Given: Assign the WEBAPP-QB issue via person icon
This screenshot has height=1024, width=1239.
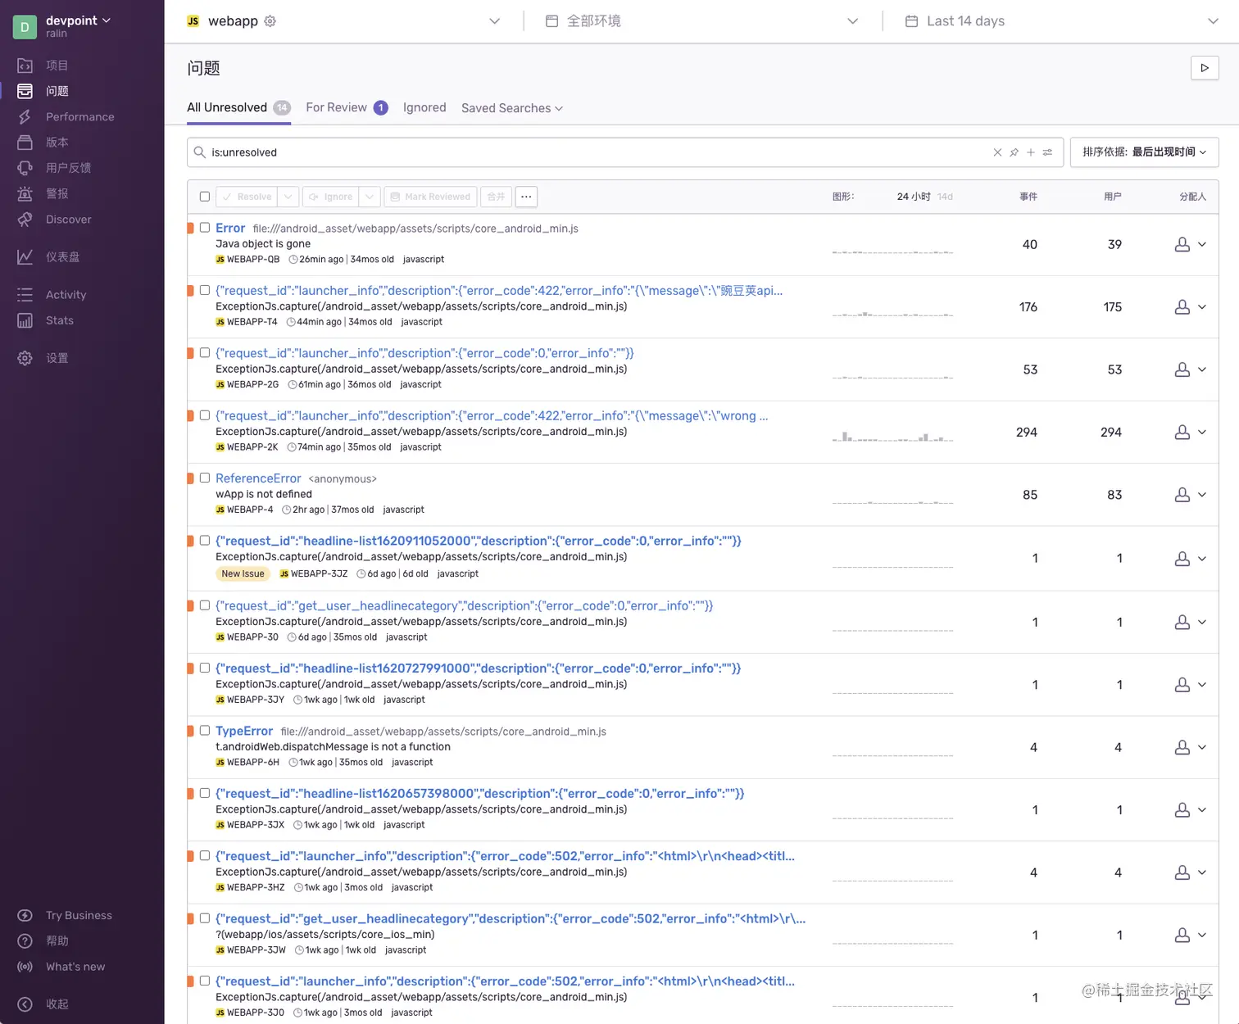Looking at the screenshot, I should tap(1182, 244).
